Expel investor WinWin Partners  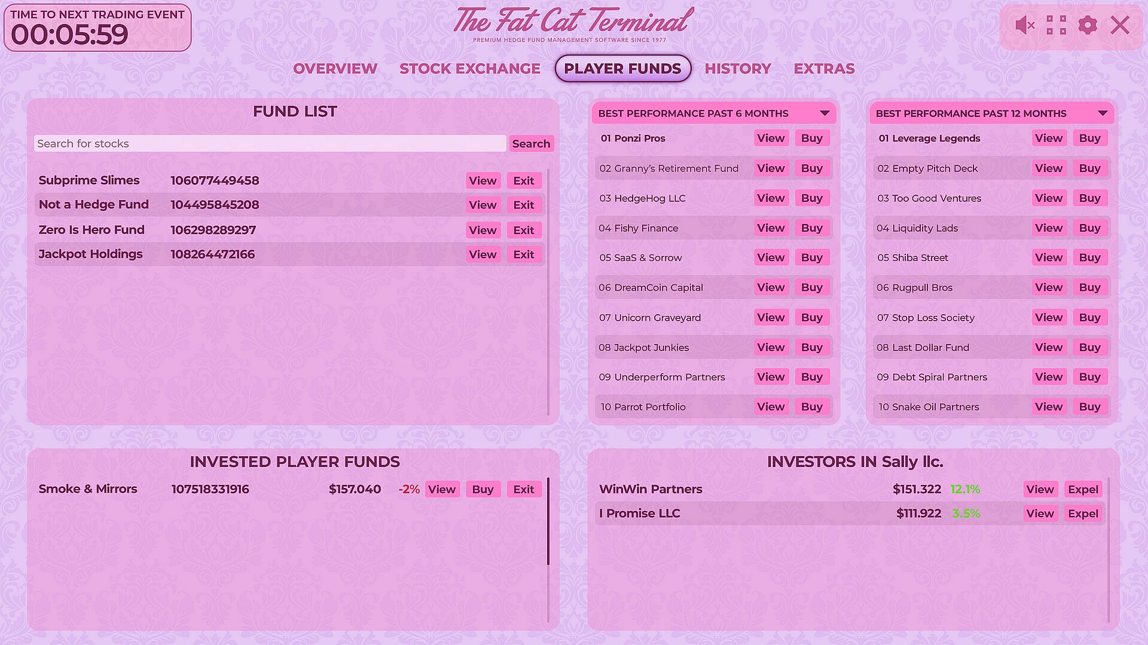[1083, 490]
